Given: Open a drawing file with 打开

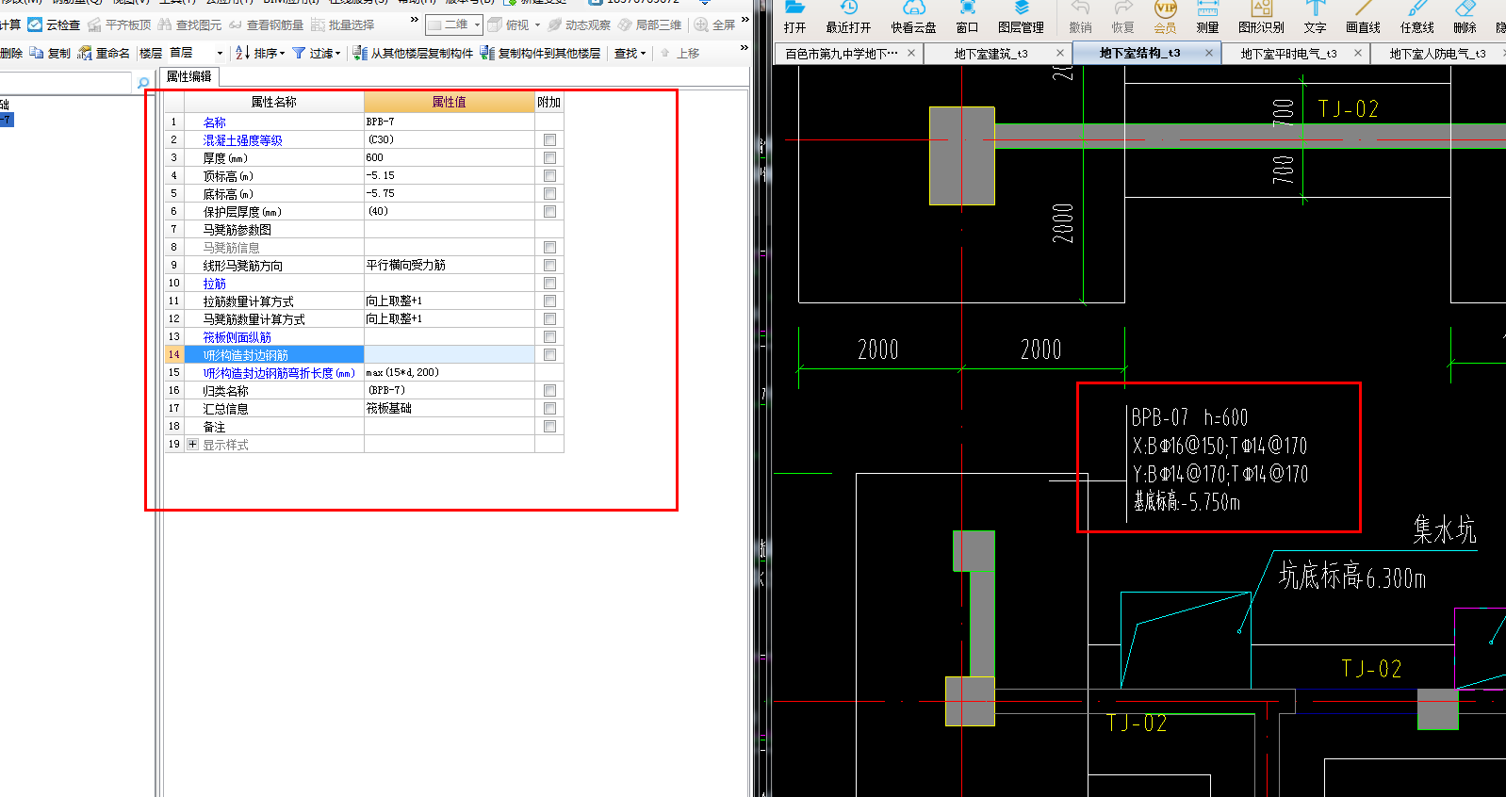Looking at the screenshot, I should (794, 17).
